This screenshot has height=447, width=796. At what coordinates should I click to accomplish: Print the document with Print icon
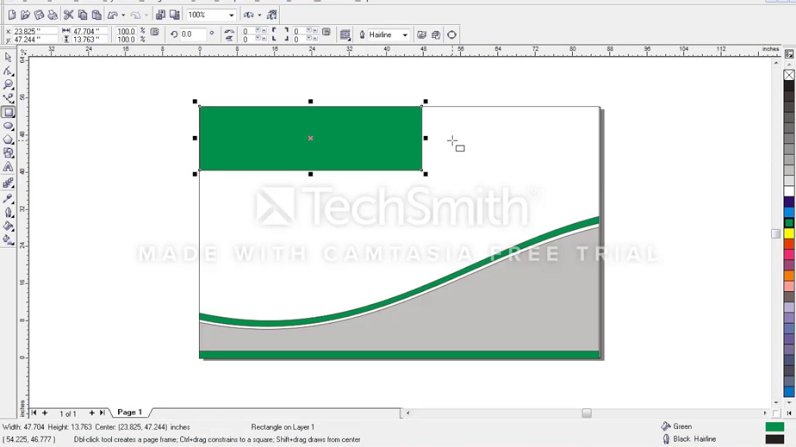(53, 15)
